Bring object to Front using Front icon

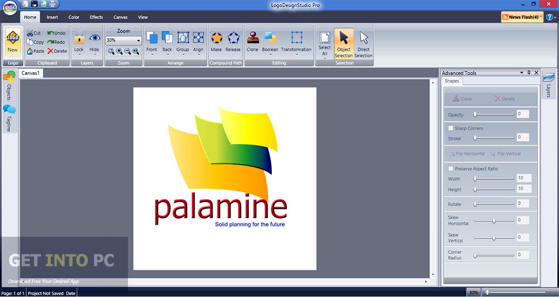[152, 37]
